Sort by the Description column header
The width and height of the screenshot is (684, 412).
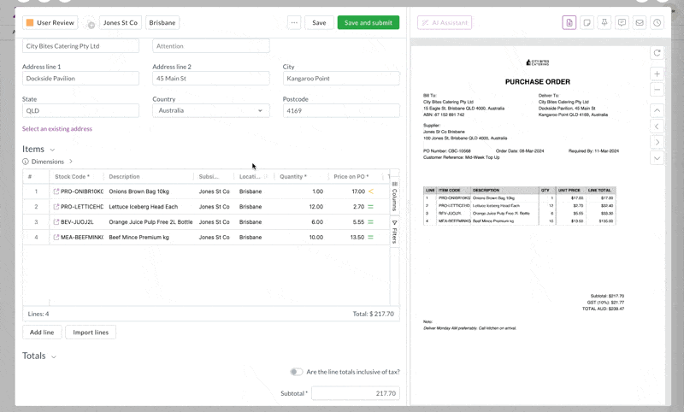click(124, 177)
